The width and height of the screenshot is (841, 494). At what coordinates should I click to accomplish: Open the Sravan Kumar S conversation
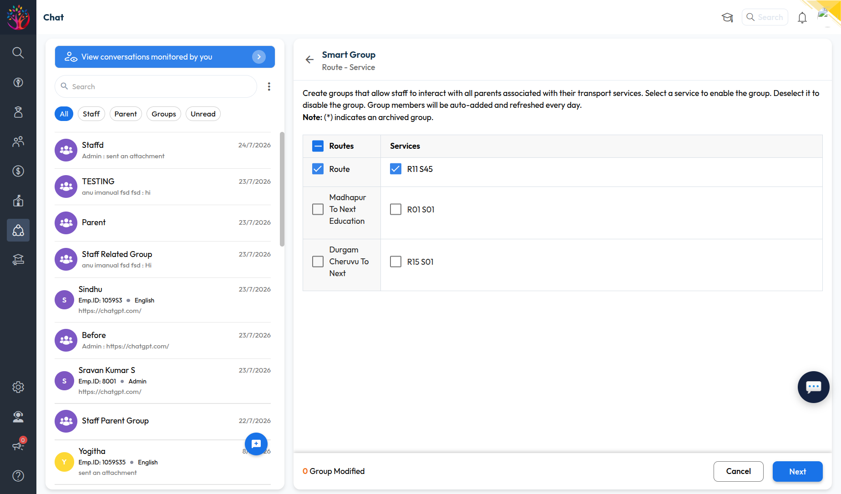pyautogui.click(x=162, y=381)
